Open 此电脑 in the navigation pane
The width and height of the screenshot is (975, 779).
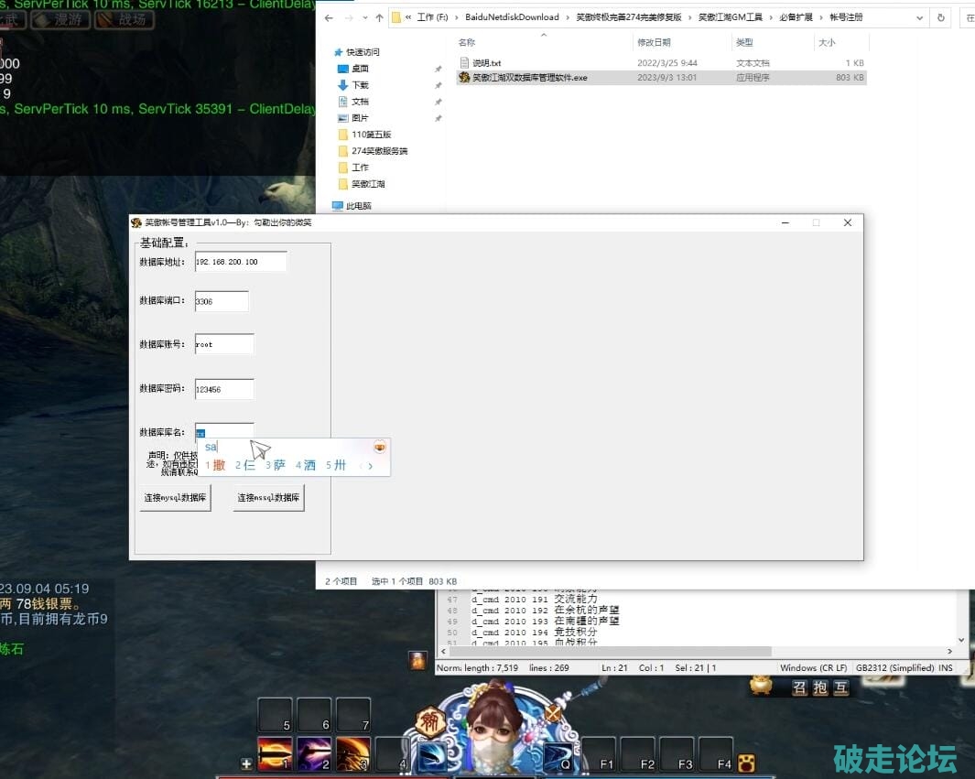[358, 206]
